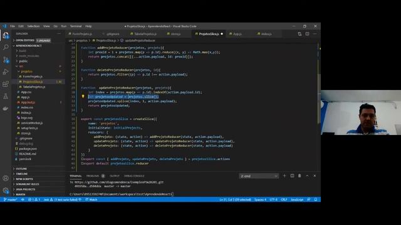
Task: Split the terminal panel
Action: pyautogui.click(x=292, y=176)
